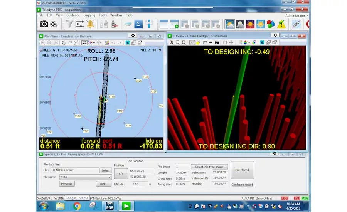Expand the Administrator user dropdown
347x212 pixels.
click(x=296, y=15)
